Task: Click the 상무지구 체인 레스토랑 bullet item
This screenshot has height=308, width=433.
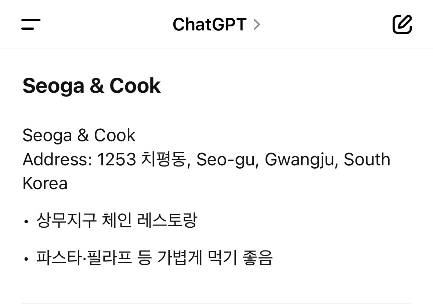Action: pyautogui.click(x=117, y=220)
